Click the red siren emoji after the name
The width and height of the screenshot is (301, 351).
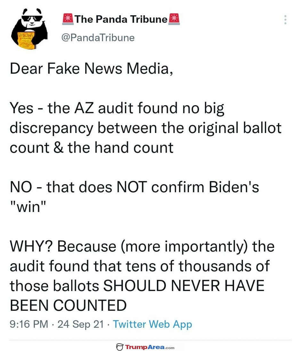pyautogui.click(x=175, y=19)
